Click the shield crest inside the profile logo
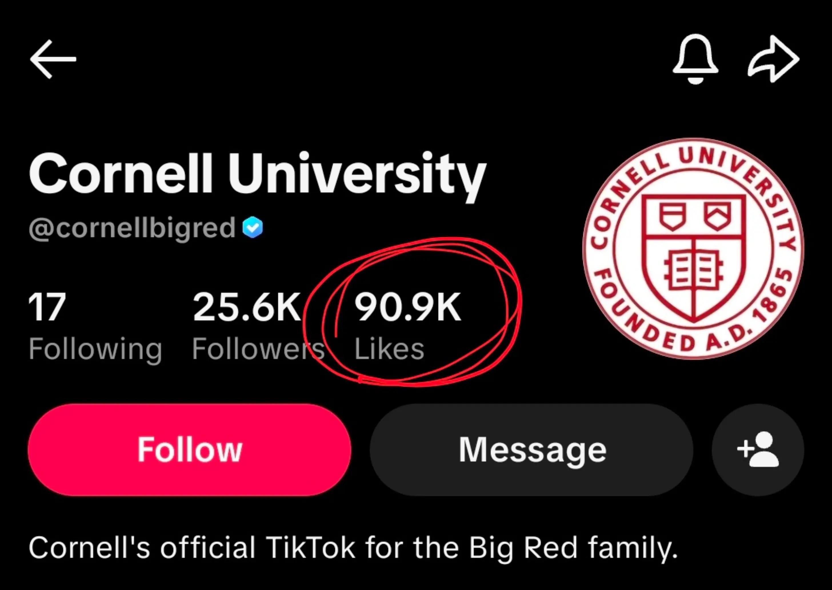Viewport: 832px width, 590px height. click(x=694, y=258)
